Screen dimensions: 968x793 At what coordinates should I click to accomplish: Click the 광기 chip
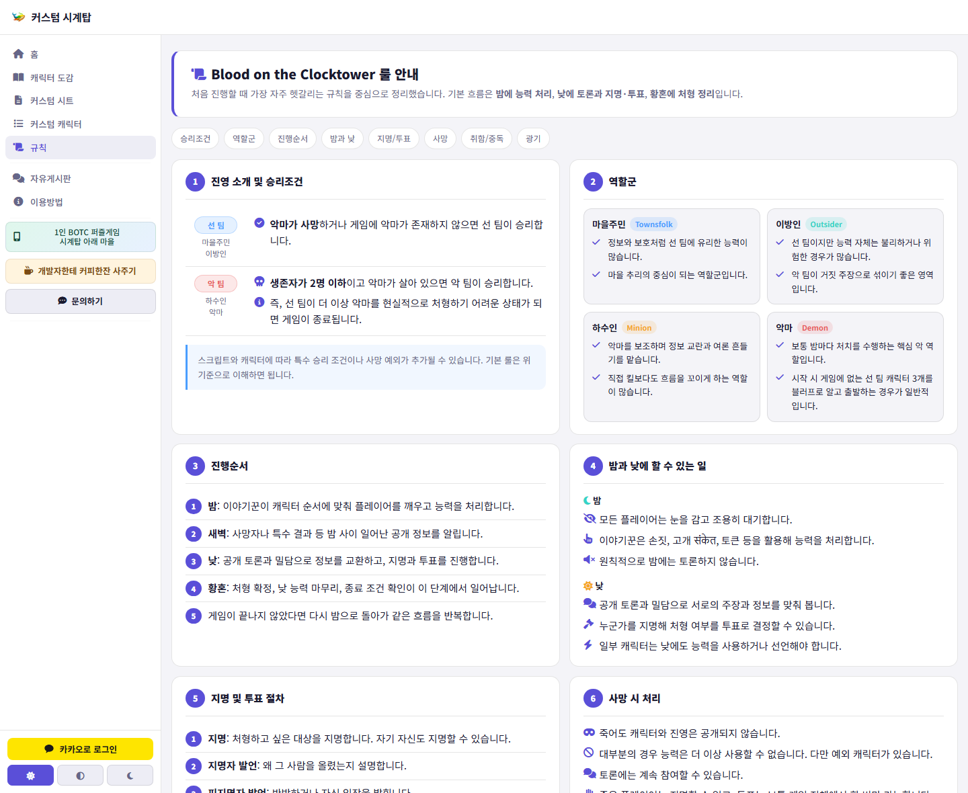coord(533,138)
